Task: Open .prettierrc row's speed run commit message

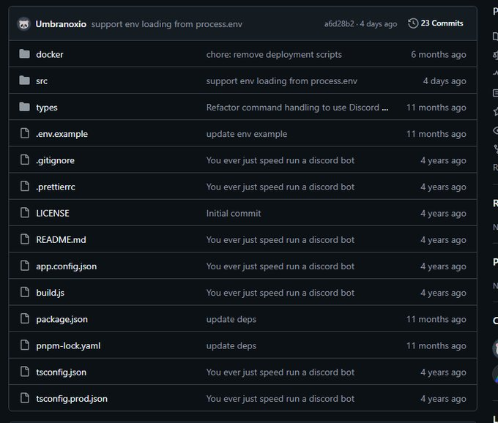Action: coord(280,187)
